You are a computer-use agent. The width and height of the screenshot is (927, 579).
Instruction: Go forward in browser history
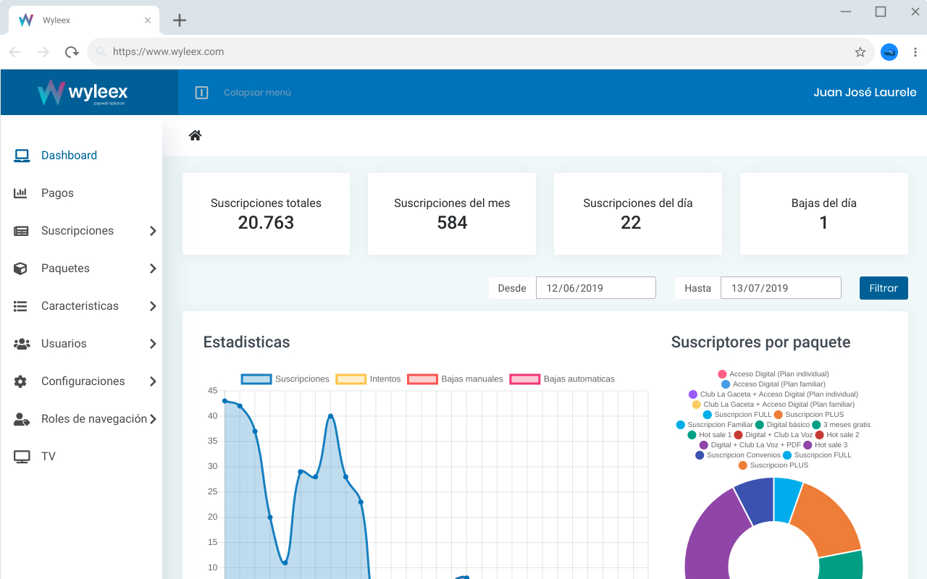43,52
